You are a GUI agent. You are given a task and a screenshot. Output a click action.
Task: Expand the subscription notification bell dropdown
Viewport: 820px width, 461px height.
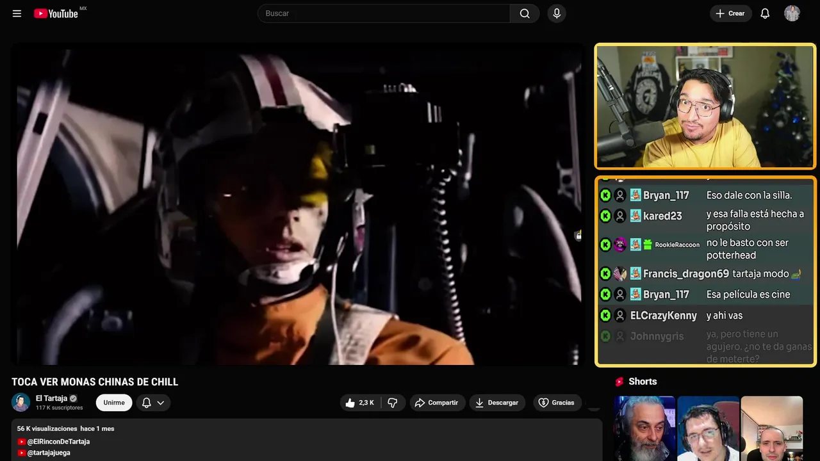[153, 403]
